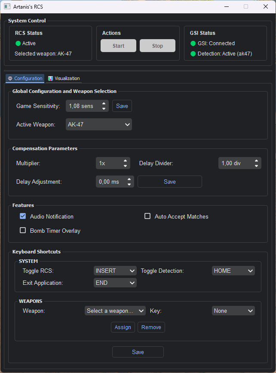This screenshot has height=373, width=276.
Task: Open the Configuration tab
Action: click(x=25, y=78)
